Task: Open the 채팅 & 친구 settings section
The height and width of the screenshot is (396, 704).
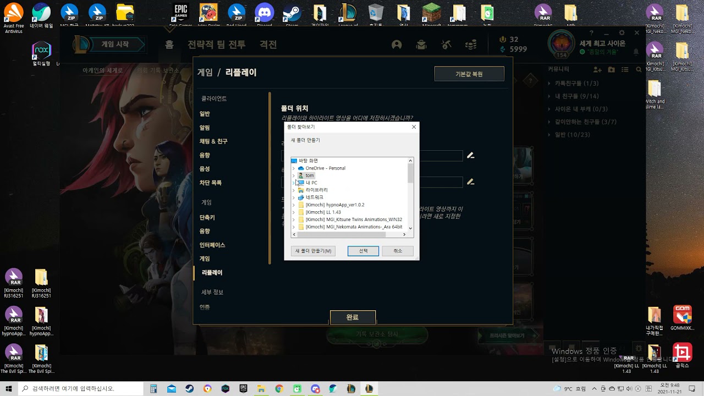Action: pos(213,141)
